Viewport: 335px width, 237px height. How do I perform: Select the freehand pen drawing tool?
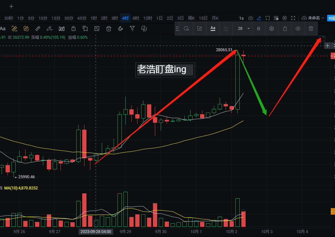tap(49, 29)
